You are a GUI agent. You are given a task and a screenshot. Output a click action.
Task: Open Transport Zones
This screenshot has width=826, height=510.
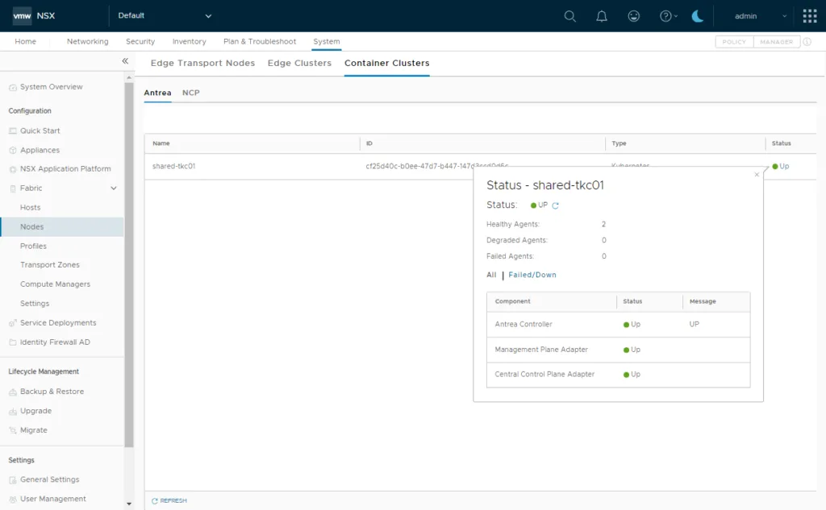pyautogui.click(x=49, y=265)
